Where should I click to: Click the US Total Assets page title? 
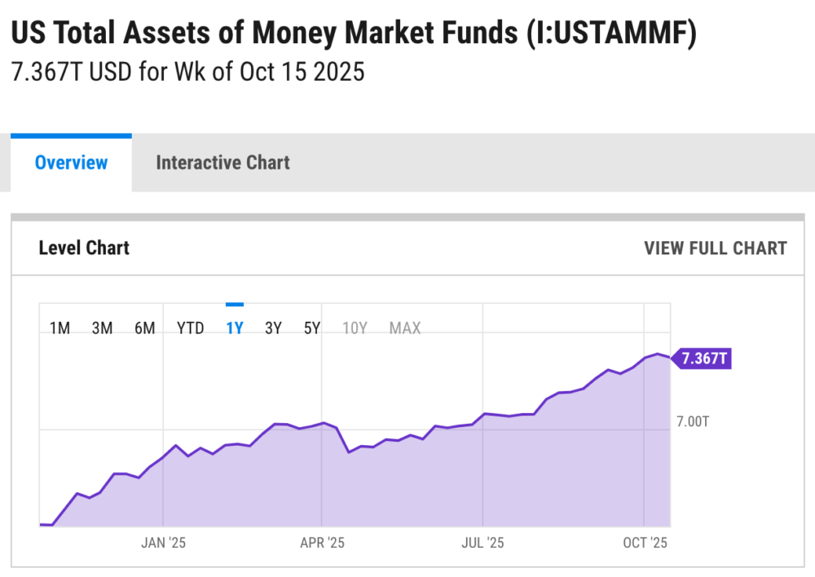[353, 34]
